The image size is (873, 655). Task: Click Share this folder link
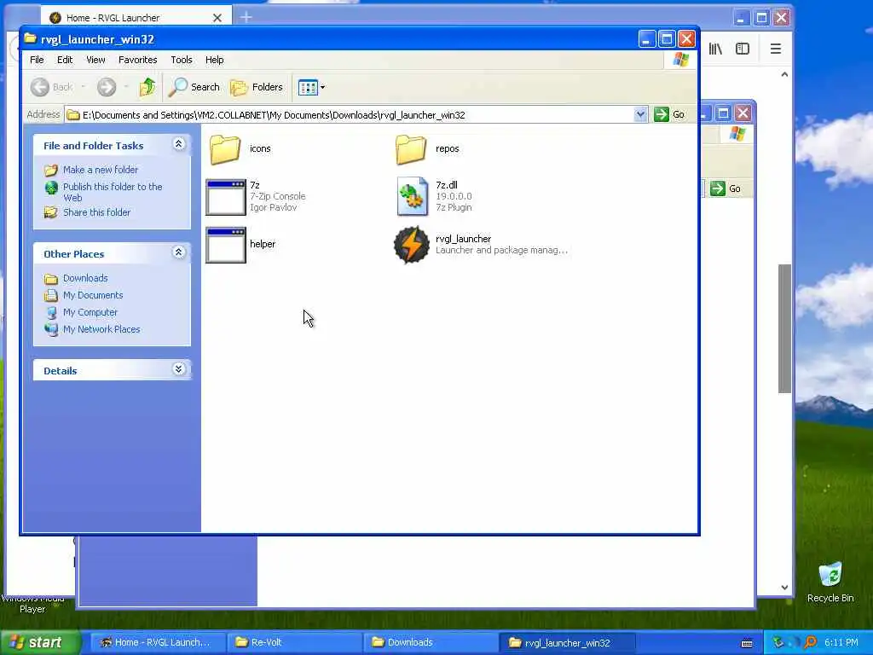[x=96, y=212]
